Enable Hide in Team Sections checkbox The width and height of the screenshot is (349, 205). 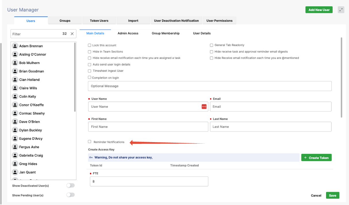tap(90, 52)
